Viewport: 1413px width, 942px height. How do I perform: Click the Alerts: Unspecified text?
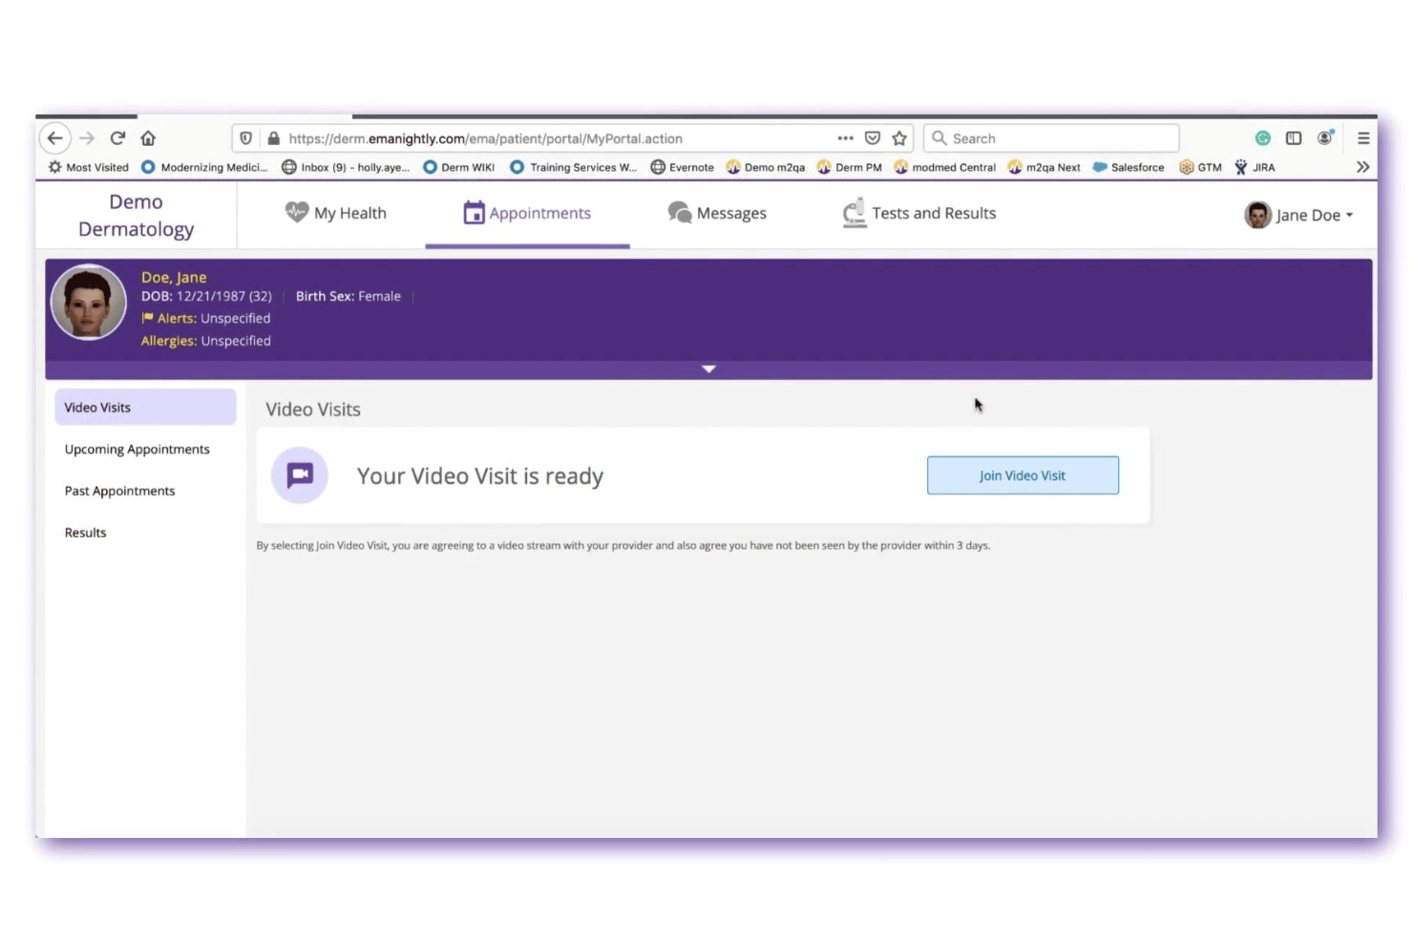pos(206,319)
